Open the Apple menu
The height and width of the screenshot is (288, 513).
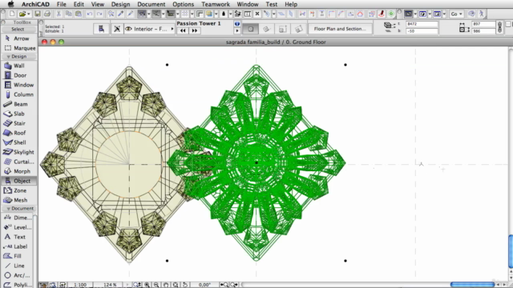10,4
